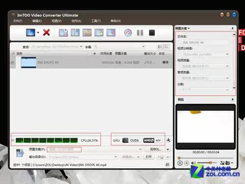This screenshot has height=184, width=245.
Task: Play the preview video
Action: coord(180,163)
